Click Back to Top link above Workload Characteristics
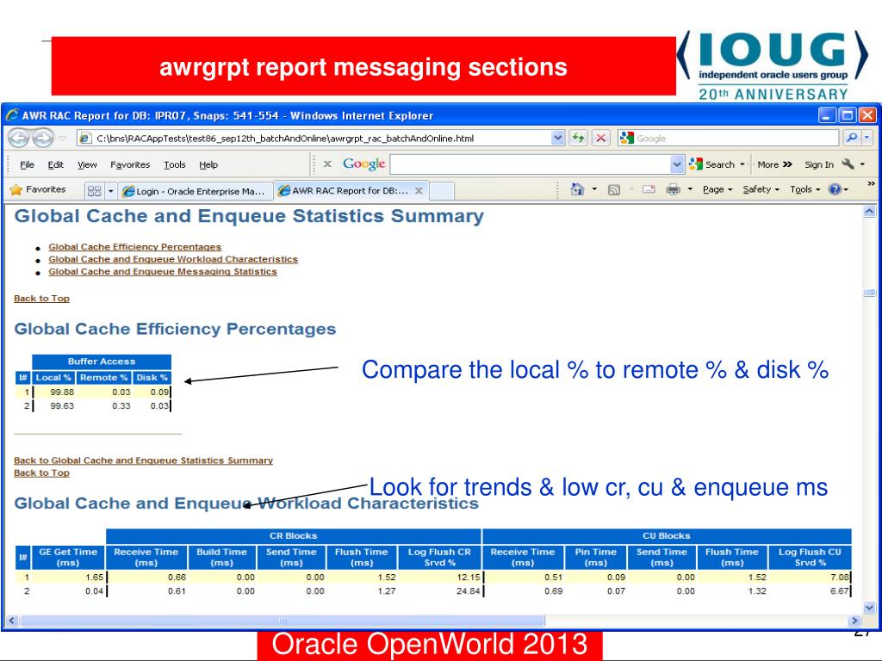Screen dimensions: 882x661 pos(41,473)
